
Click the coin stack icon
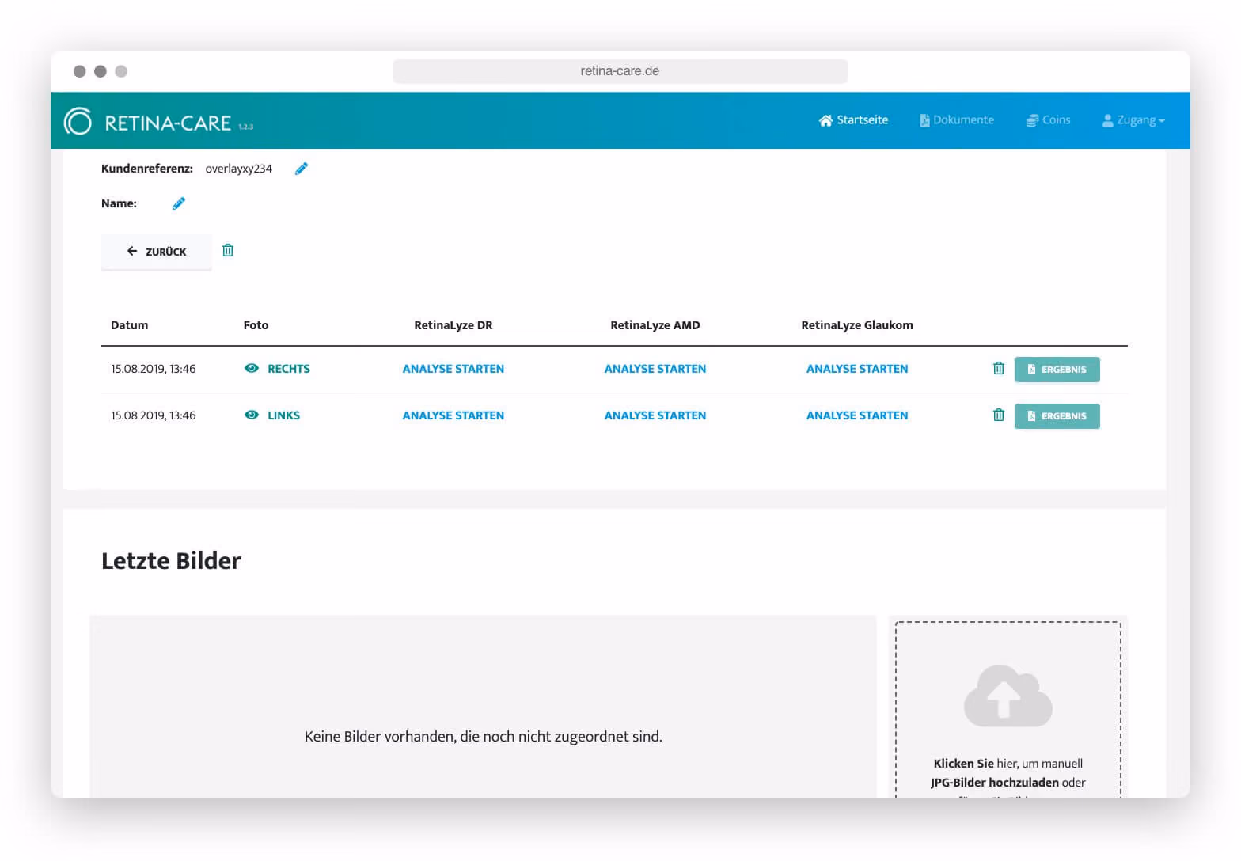[1032, 120]
